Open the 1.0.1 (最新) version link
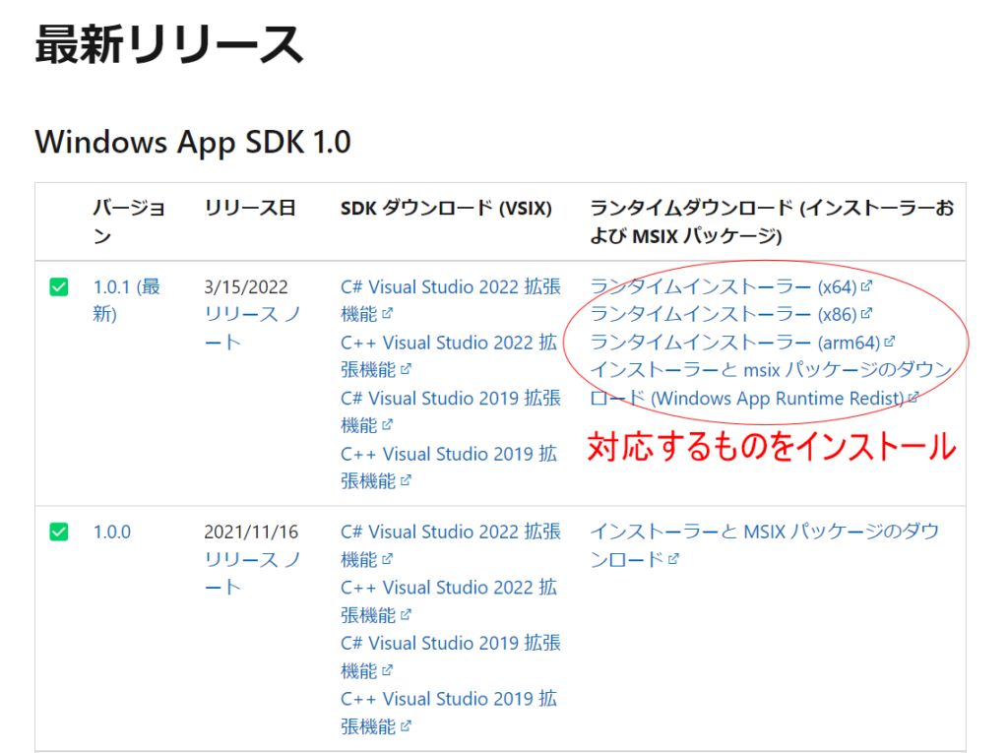 tap(127, 300)
